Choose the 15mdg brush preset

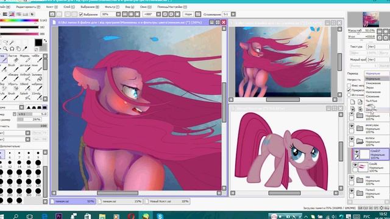[37, 96]
